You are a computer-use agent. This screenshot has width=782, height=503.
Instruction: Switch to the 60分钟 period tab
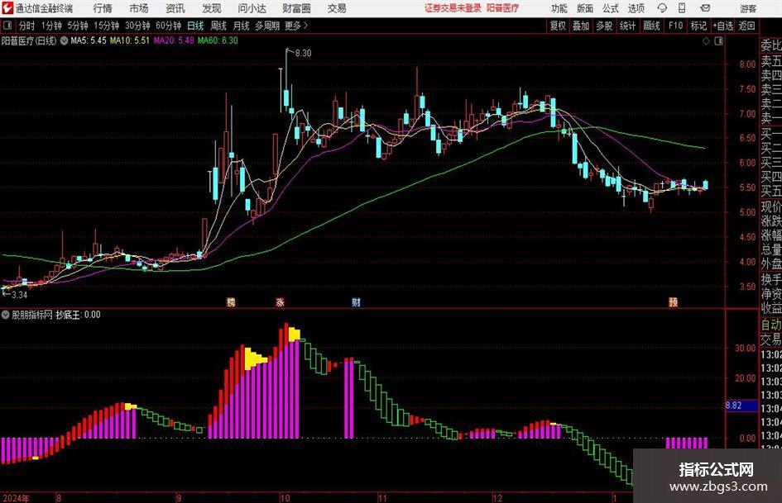tap(169, 26)
